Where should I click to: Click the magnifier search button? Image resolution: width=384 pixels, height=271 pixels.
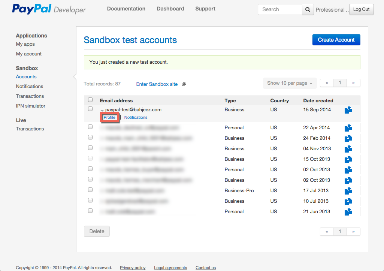pos(308,9)
